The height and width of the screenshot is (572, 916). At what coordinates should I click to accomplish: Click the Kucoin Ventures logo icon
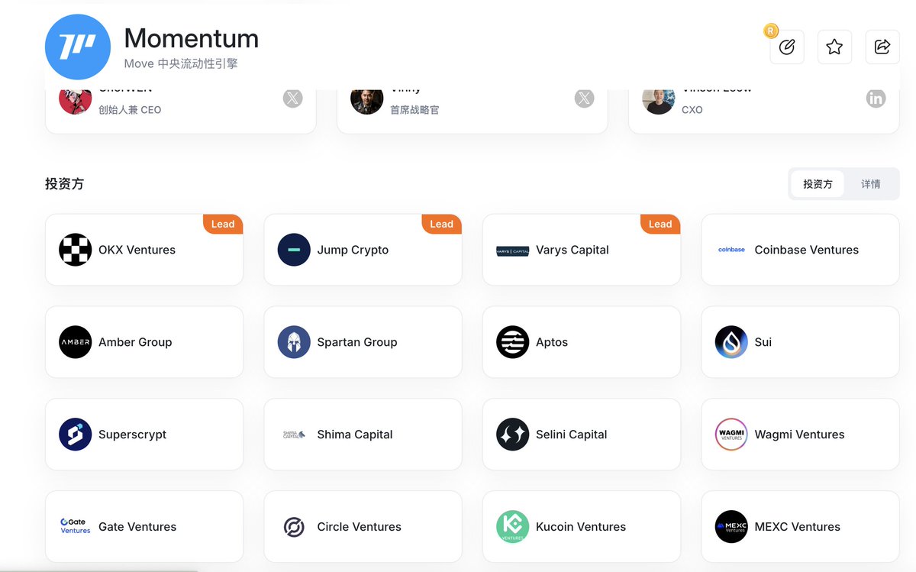513,527
